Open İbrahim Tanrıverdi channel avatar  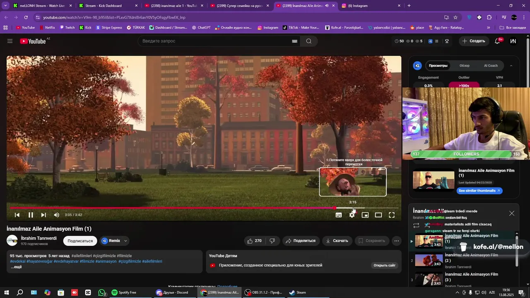(x=12, y=240)
